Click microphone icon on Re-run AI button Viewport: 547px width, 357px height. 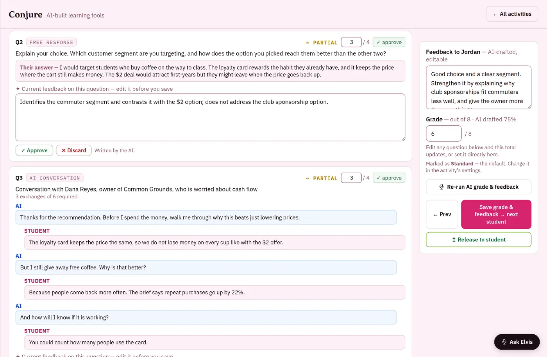click(442, 187)
